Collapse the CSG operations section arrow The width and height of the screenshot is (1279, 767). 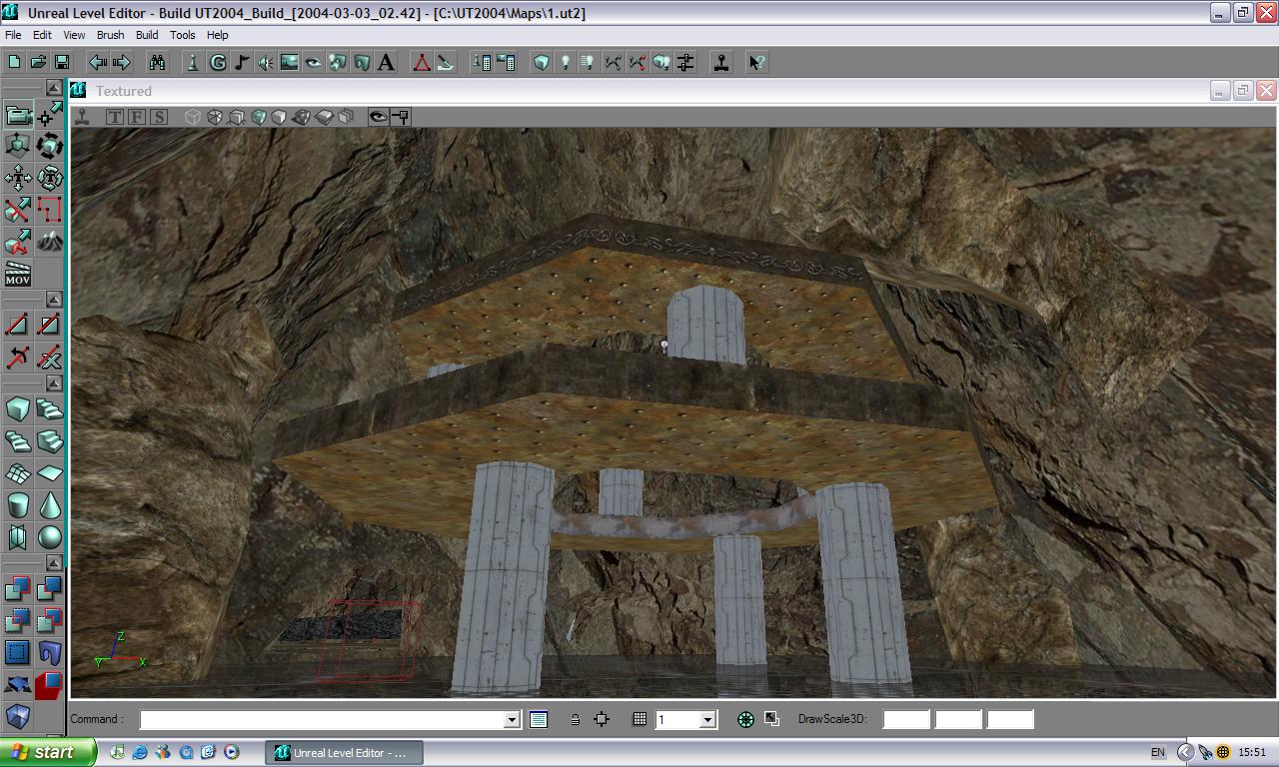(54, 563)
